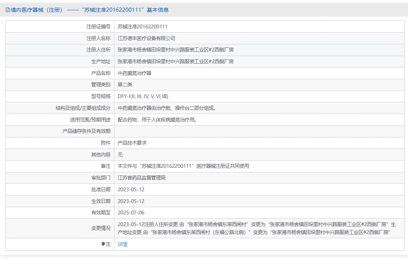The width and height of the screenshot is (408, 261).
Task: Click the 变更情况 change history text
Action: click(256, 228)
